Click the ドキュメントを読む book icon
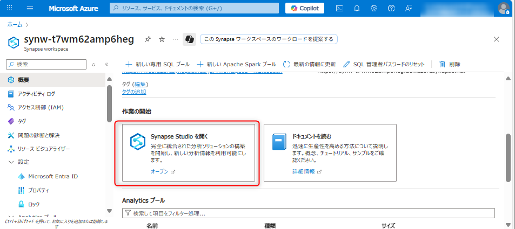The height and width of the screenshot is (229, 515). [x=279, y=142]
